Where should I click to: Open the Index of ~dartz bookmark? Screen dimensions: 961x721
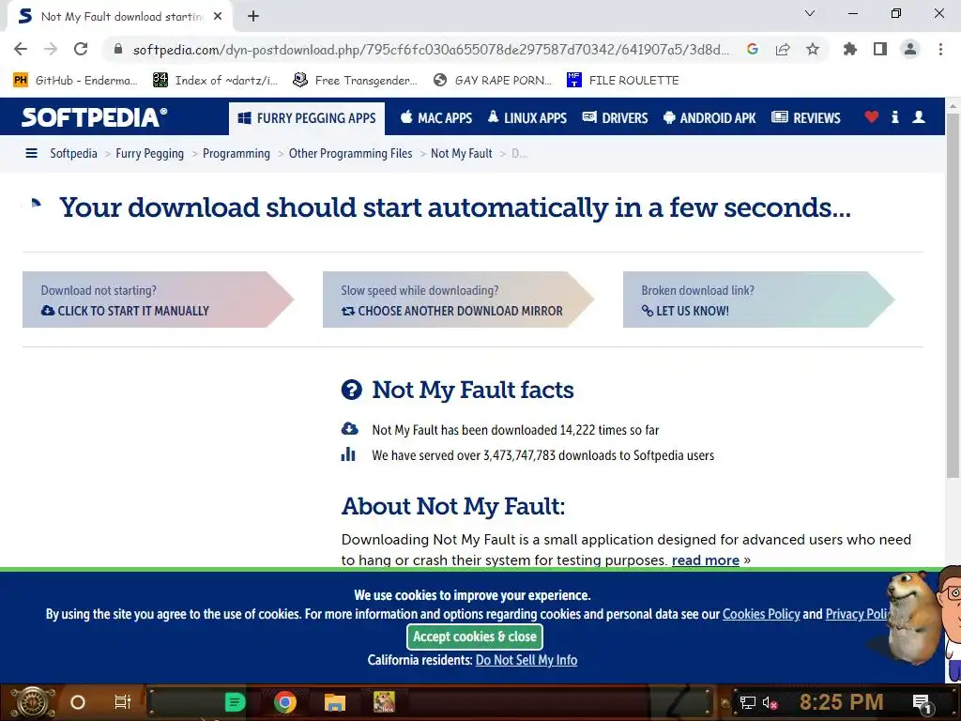pyautogui.click(x=215, y=81)
